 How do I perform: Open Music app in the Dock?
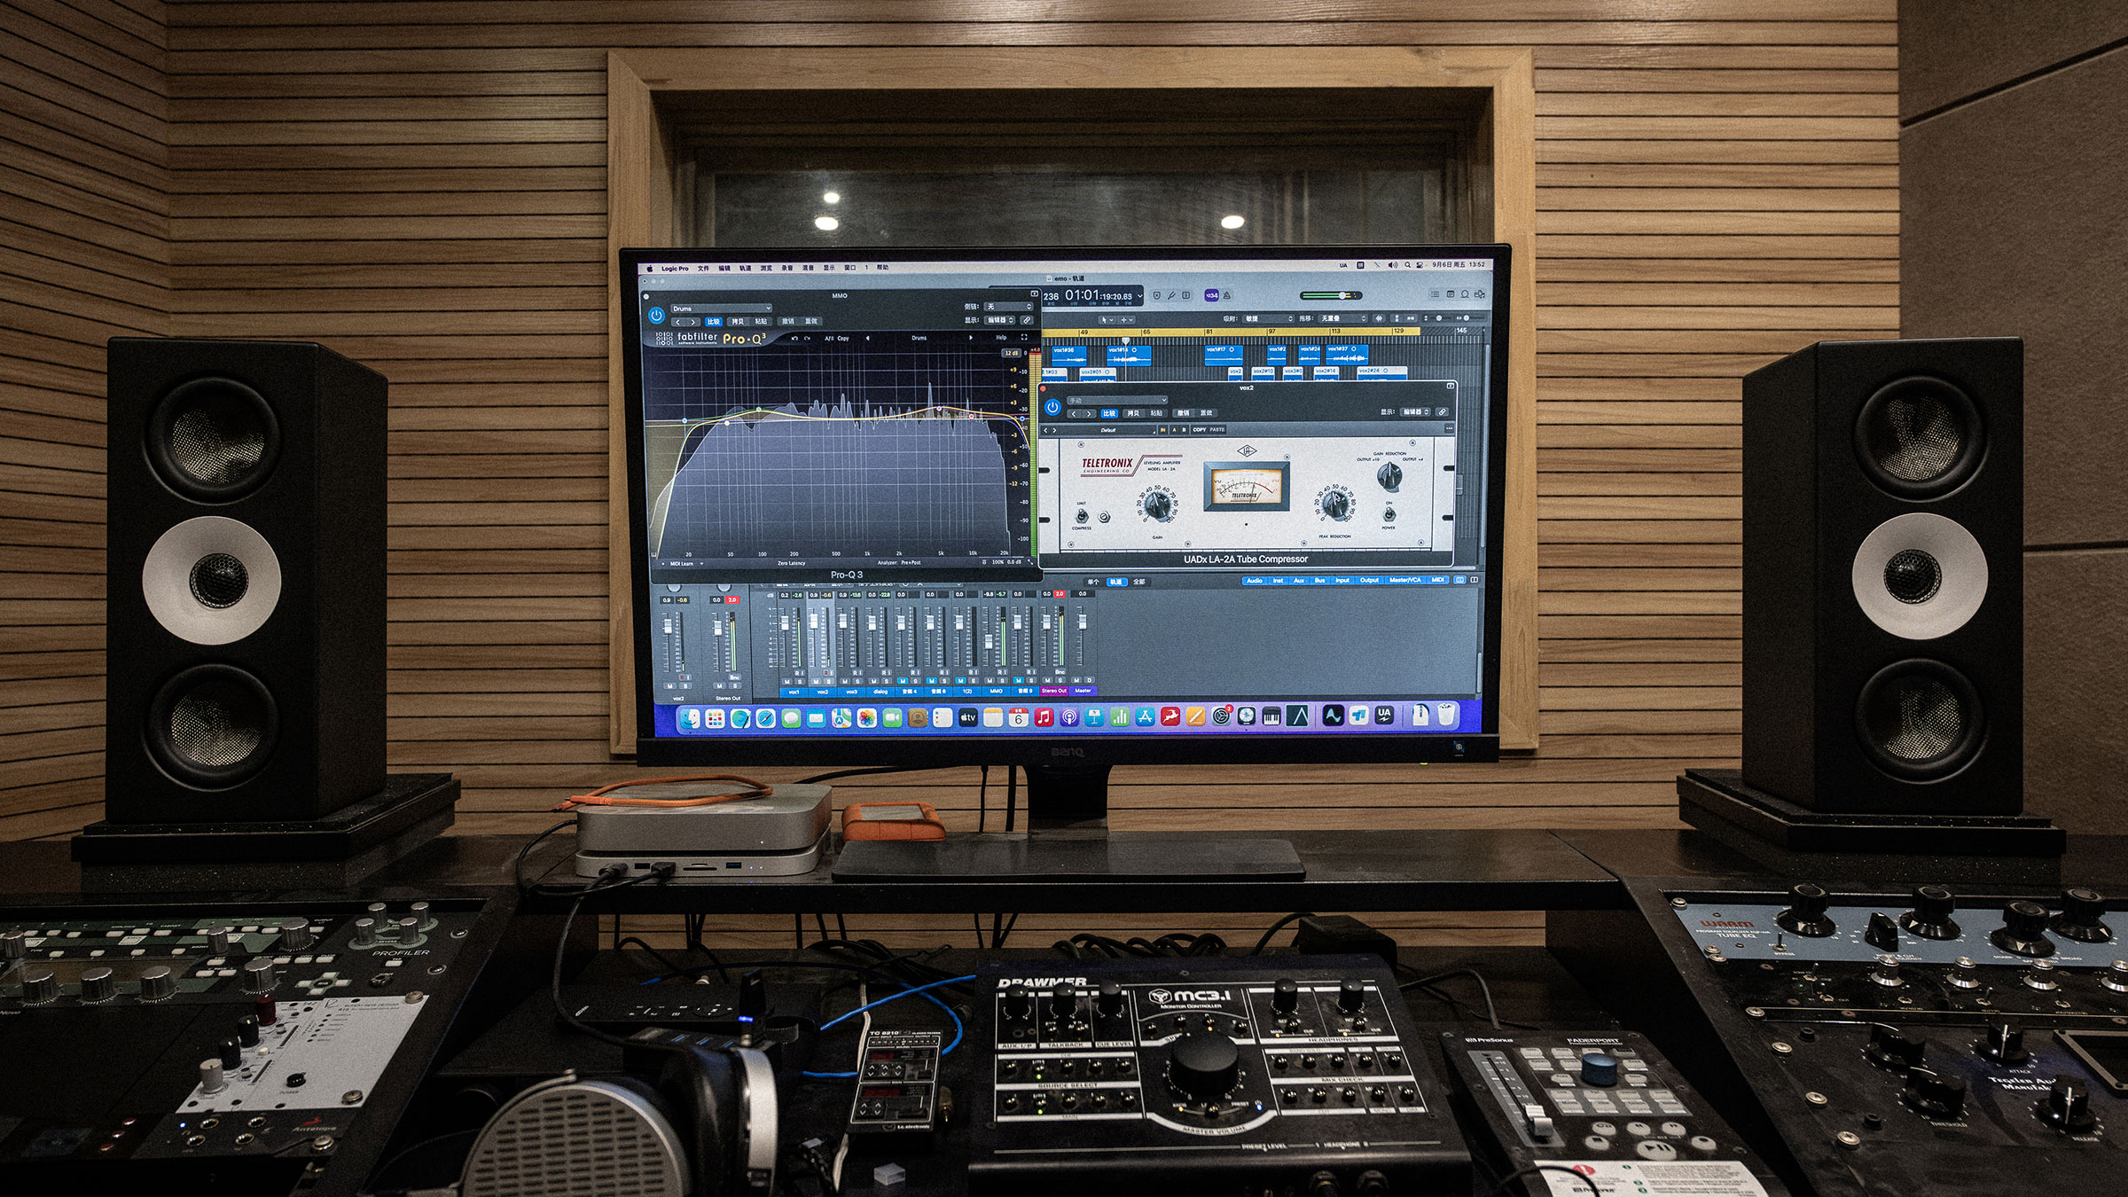(x=1044, y=716)
